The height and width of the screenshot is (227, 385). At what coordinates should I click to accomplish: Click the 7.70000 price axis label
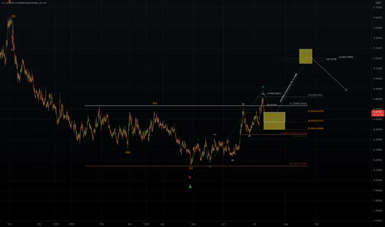pyautogui.click(x=378, y=210)
